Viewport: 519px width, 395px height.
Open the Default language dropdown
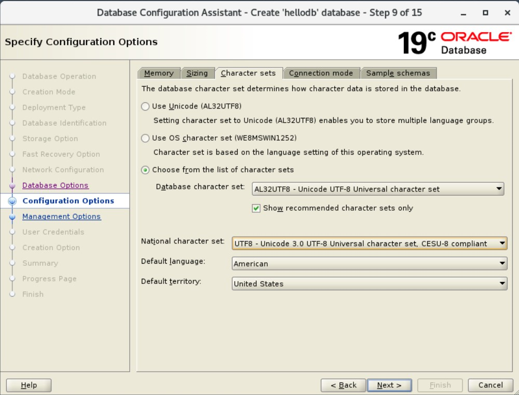pos(370,264)
